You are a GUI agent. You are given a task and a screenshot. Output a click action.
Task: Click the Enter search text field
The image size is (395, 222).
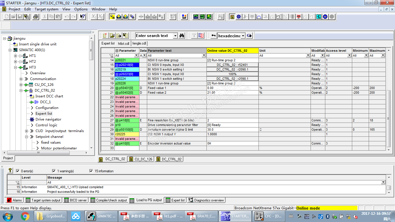coord(154,36)
